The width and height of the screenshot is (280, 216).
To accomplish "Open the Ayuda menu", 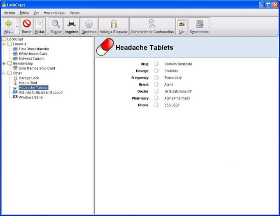I will click(75, 13).
